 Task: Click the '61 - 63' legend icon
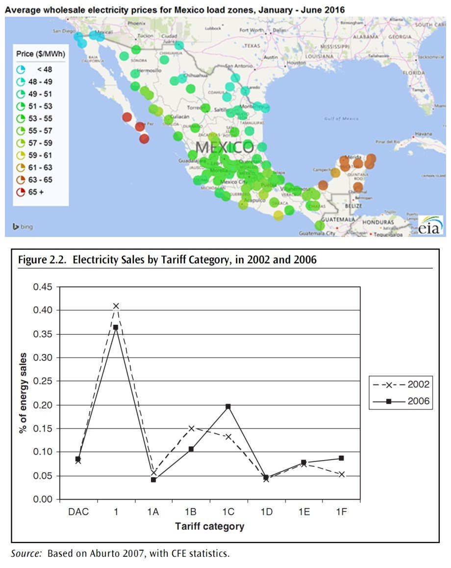(x=21, y=168)
